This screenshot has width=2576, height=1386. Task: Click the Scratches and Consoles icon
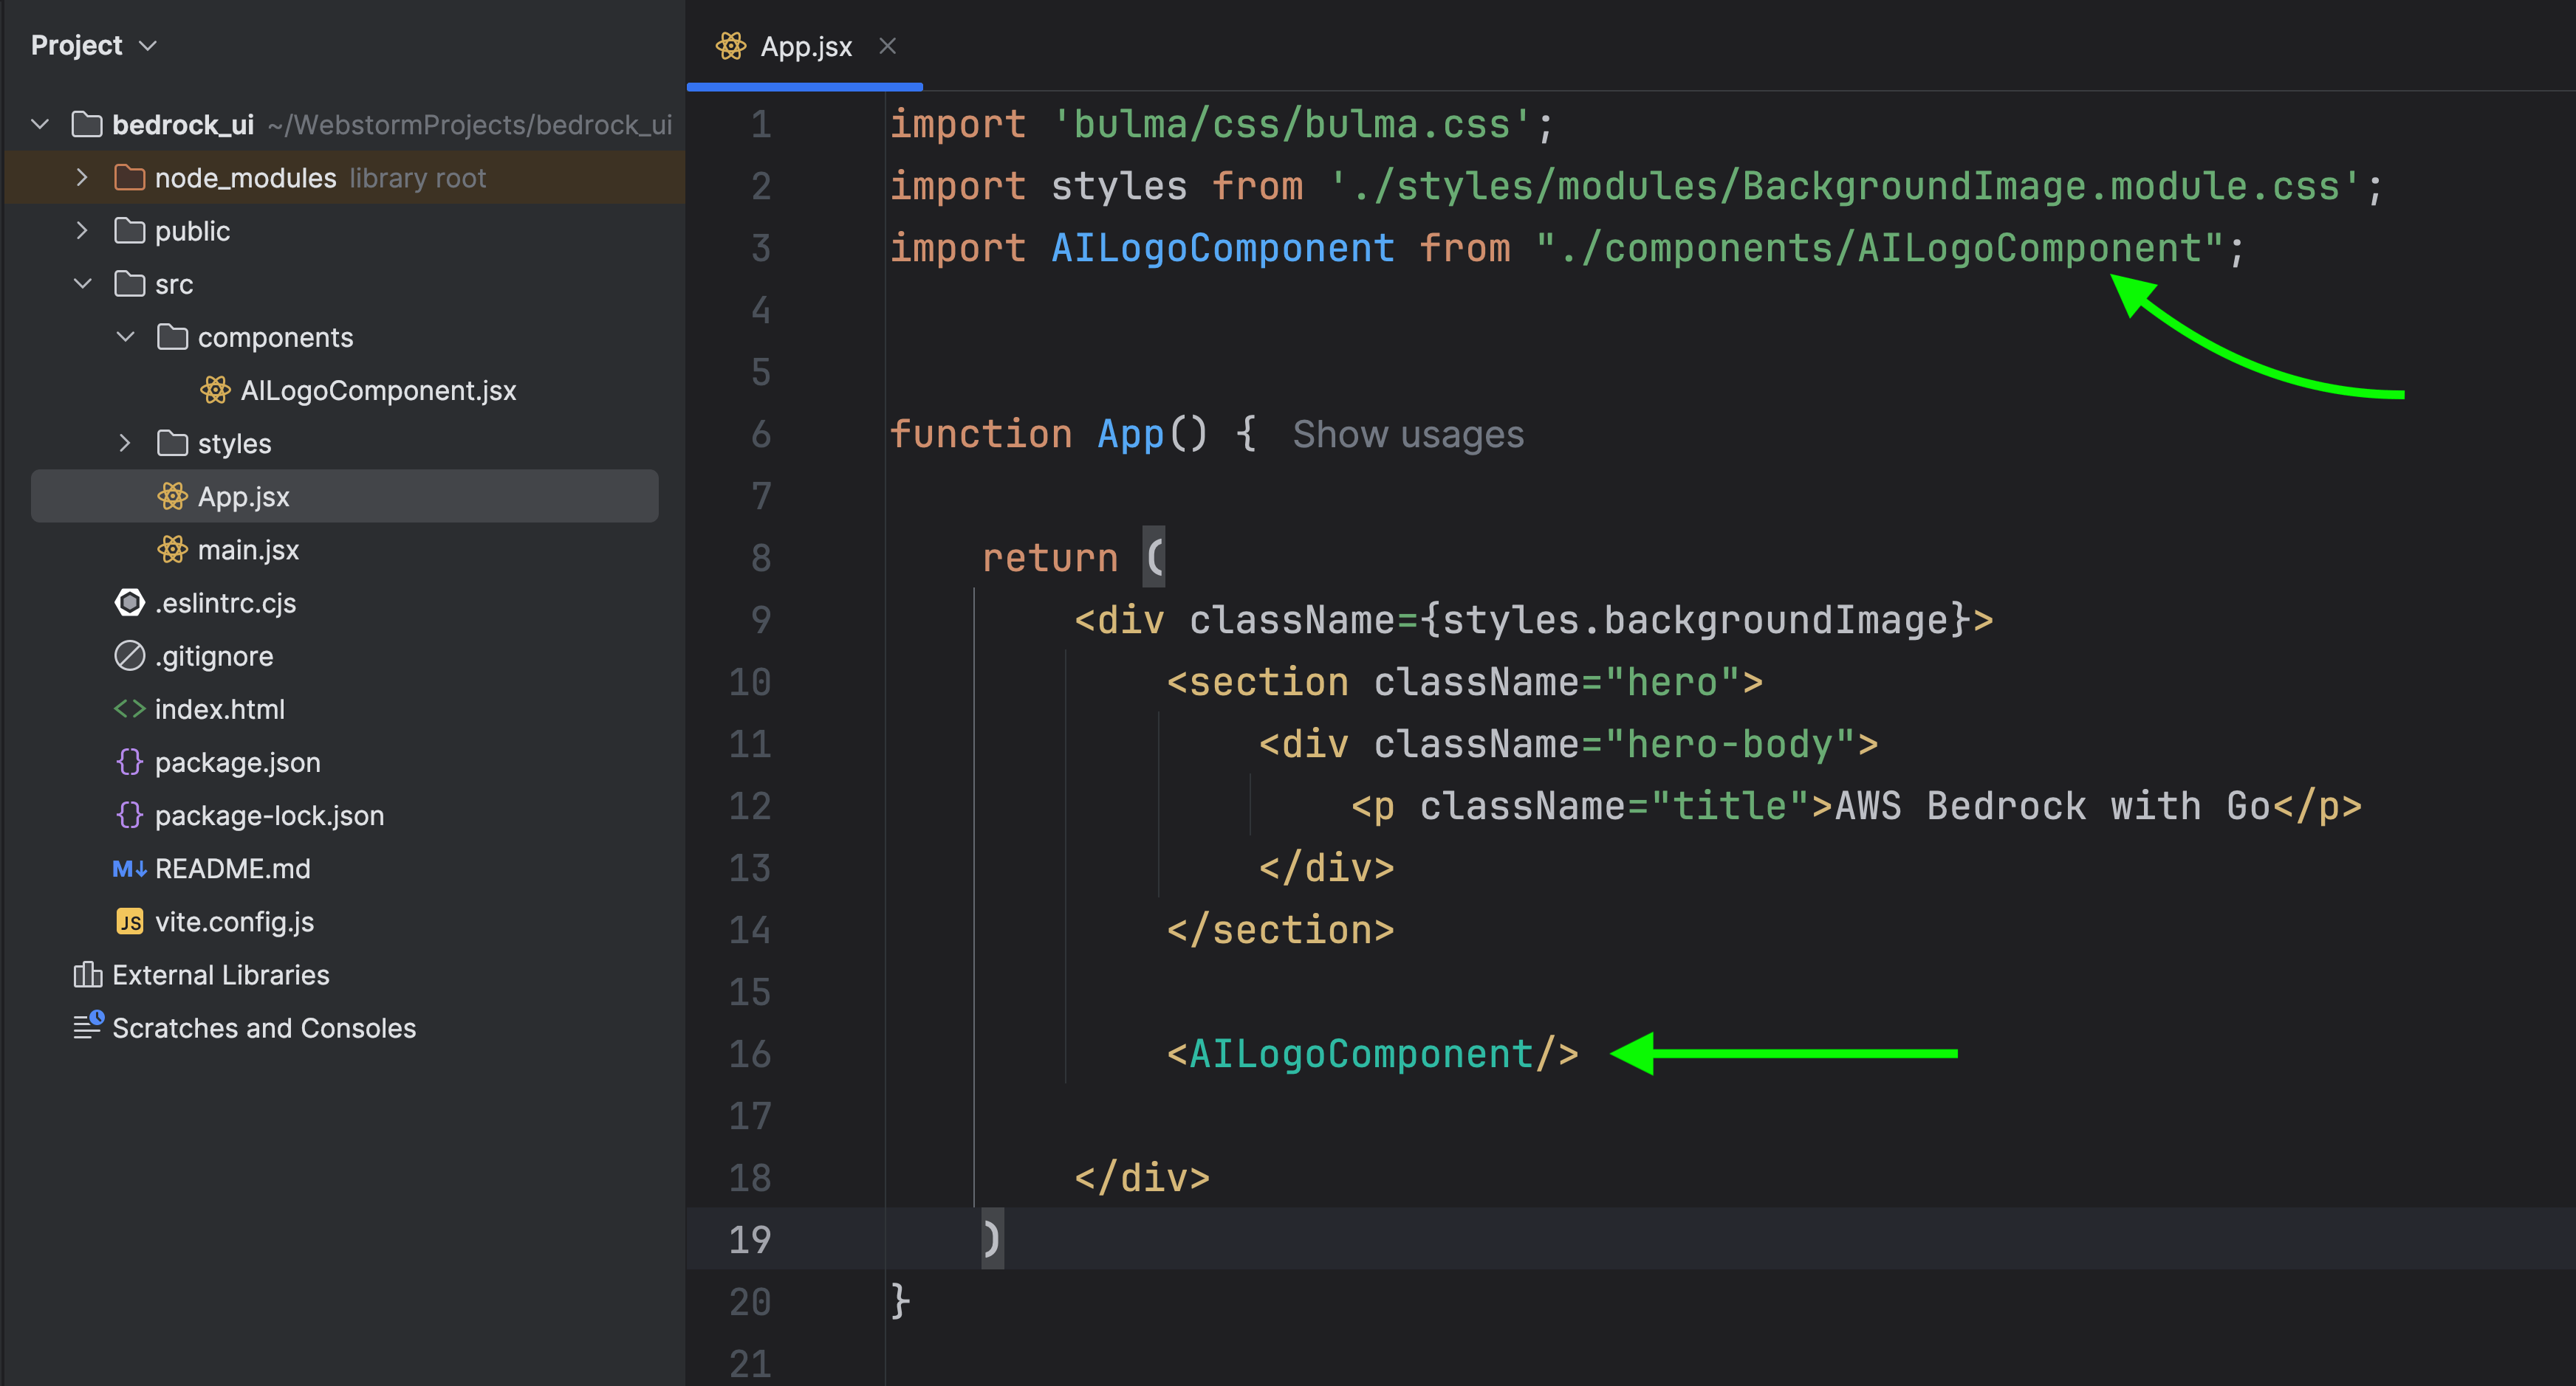[x=88, y=1027]
